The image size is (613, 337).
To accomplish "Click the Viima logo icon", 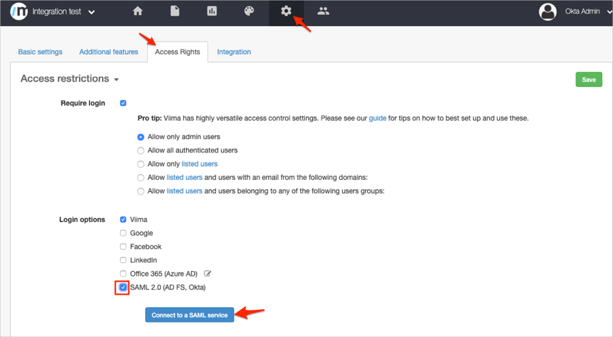I will (x=19, y=12).
